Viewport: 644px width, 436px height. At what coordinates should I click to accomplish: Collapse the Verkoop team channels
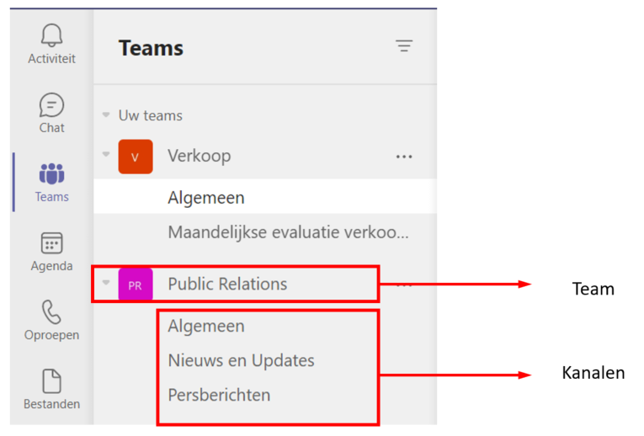pyautogui.click(x=106, y=154)
